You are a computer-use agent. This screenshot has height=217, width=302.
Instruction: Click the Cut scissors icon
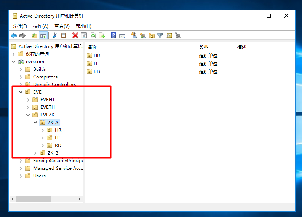point(55,36)
